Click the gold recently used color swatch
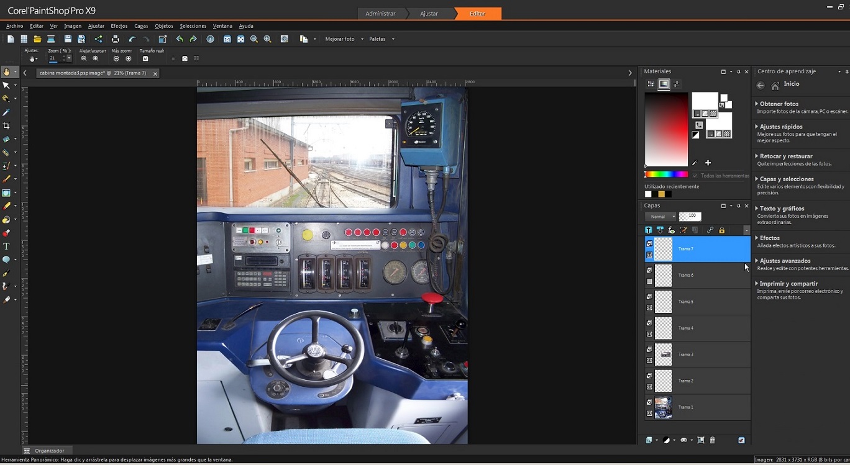The height and width of the screenshot is (465, 850). (x=662, y=194)
